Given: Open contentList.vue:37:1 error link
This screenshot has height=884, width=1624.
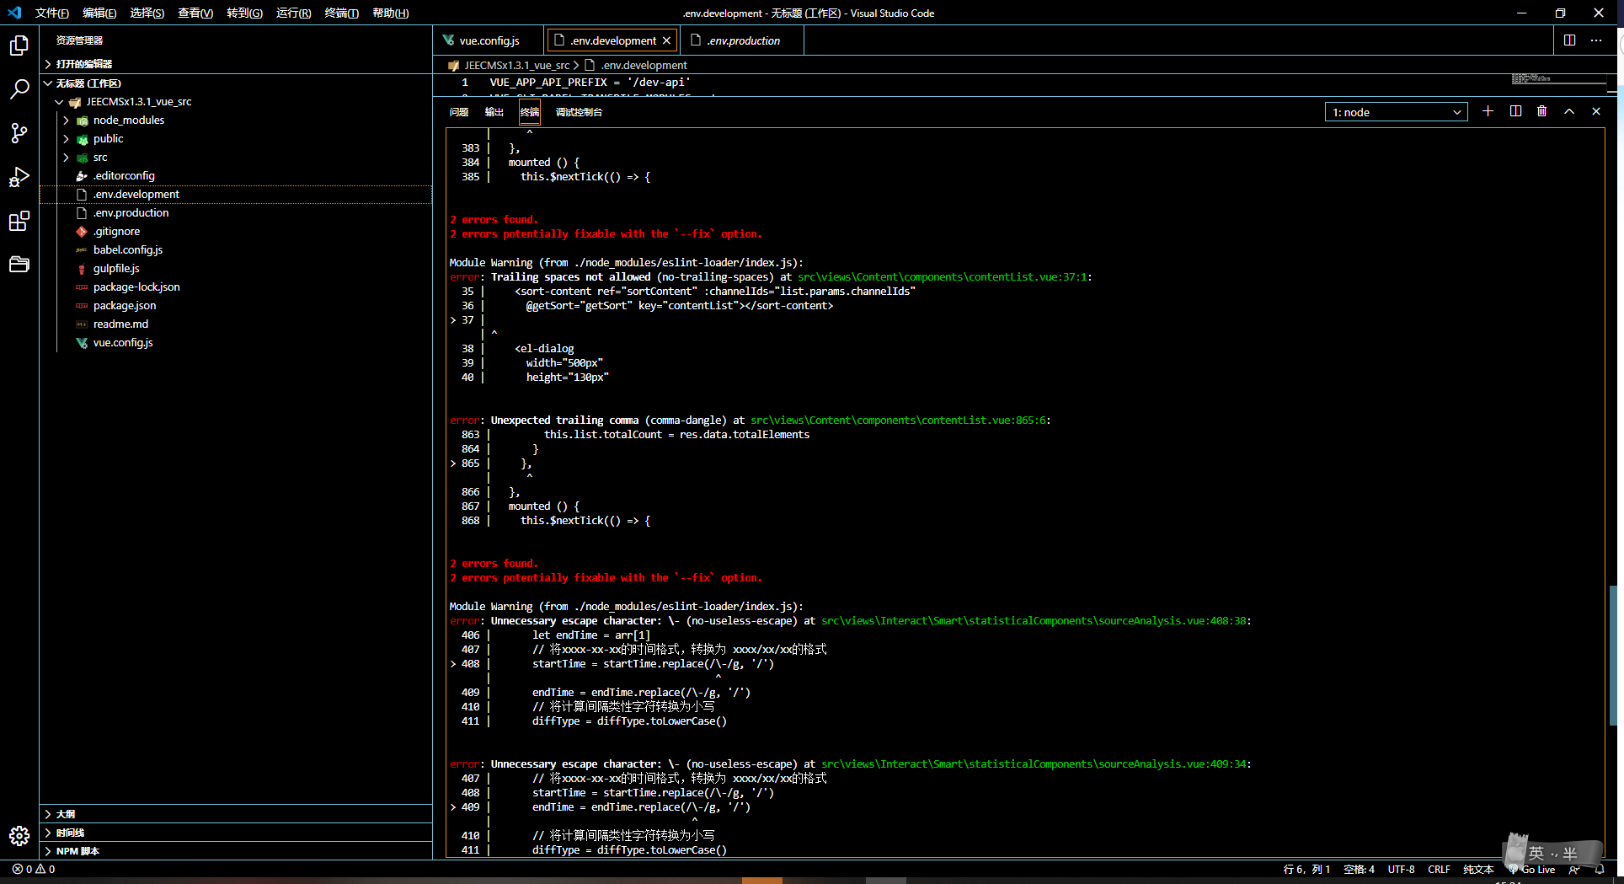Looking at the screenshot, I should [943, 276].
